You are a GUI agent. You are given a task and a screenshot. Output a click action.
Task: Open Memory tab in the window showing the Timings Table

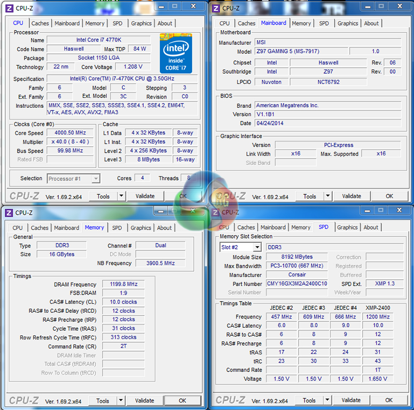(x=301, y=227)
